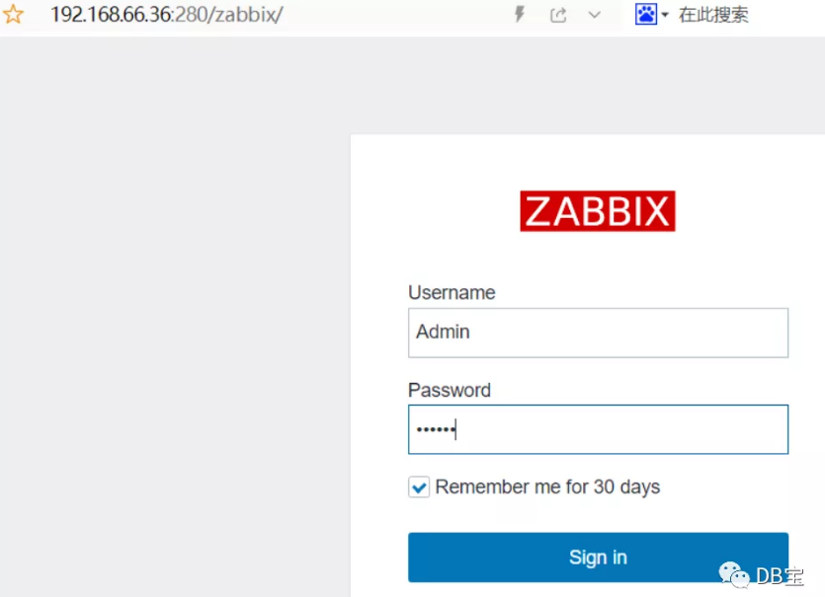Click the Remember me for 30 days label
825x597 pixels.
tap(547, 487)
